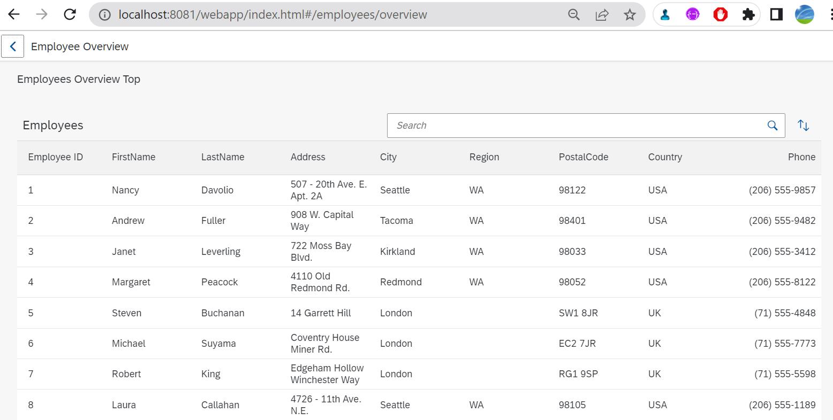Click the purple round extension icon
Image resolution: width=833 pixels, height=420 pixels.
[693, 14]
